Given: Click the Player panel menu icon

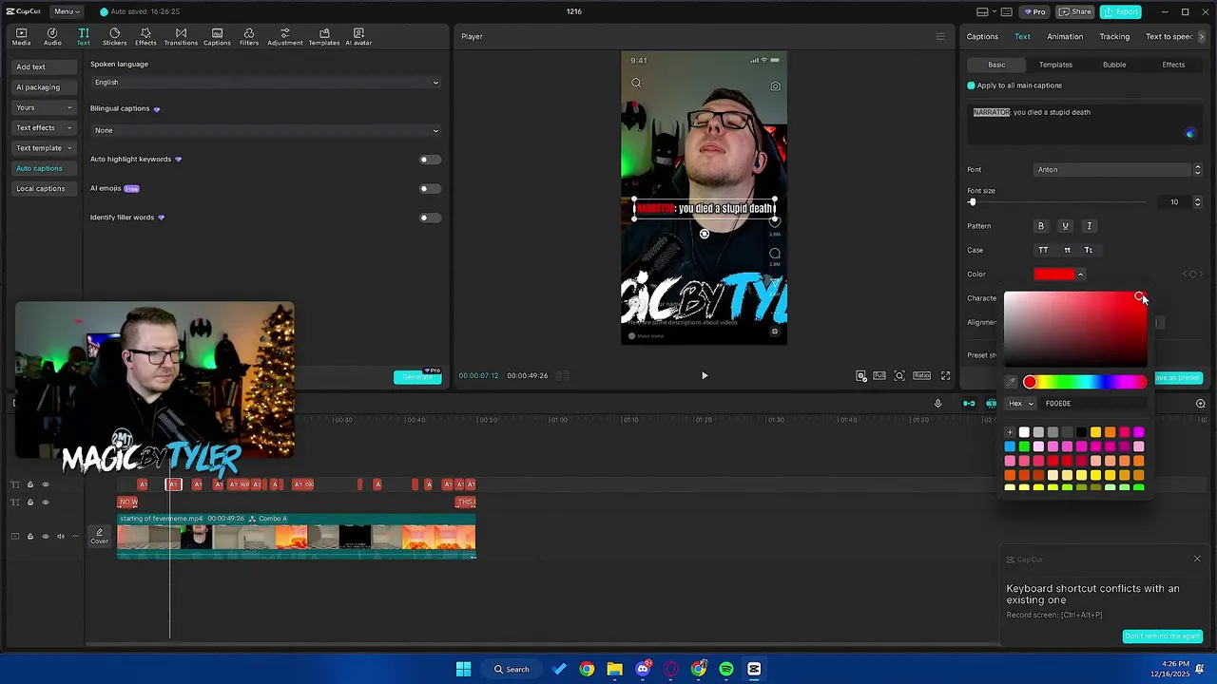Looking at the screenshot, I should 940,36.
